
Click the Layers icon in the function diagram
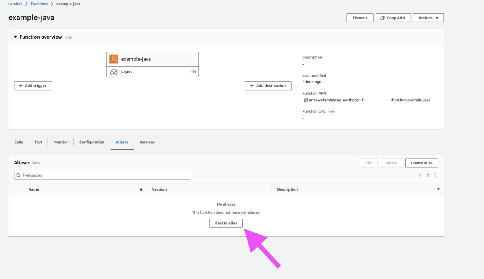[113, 71]
